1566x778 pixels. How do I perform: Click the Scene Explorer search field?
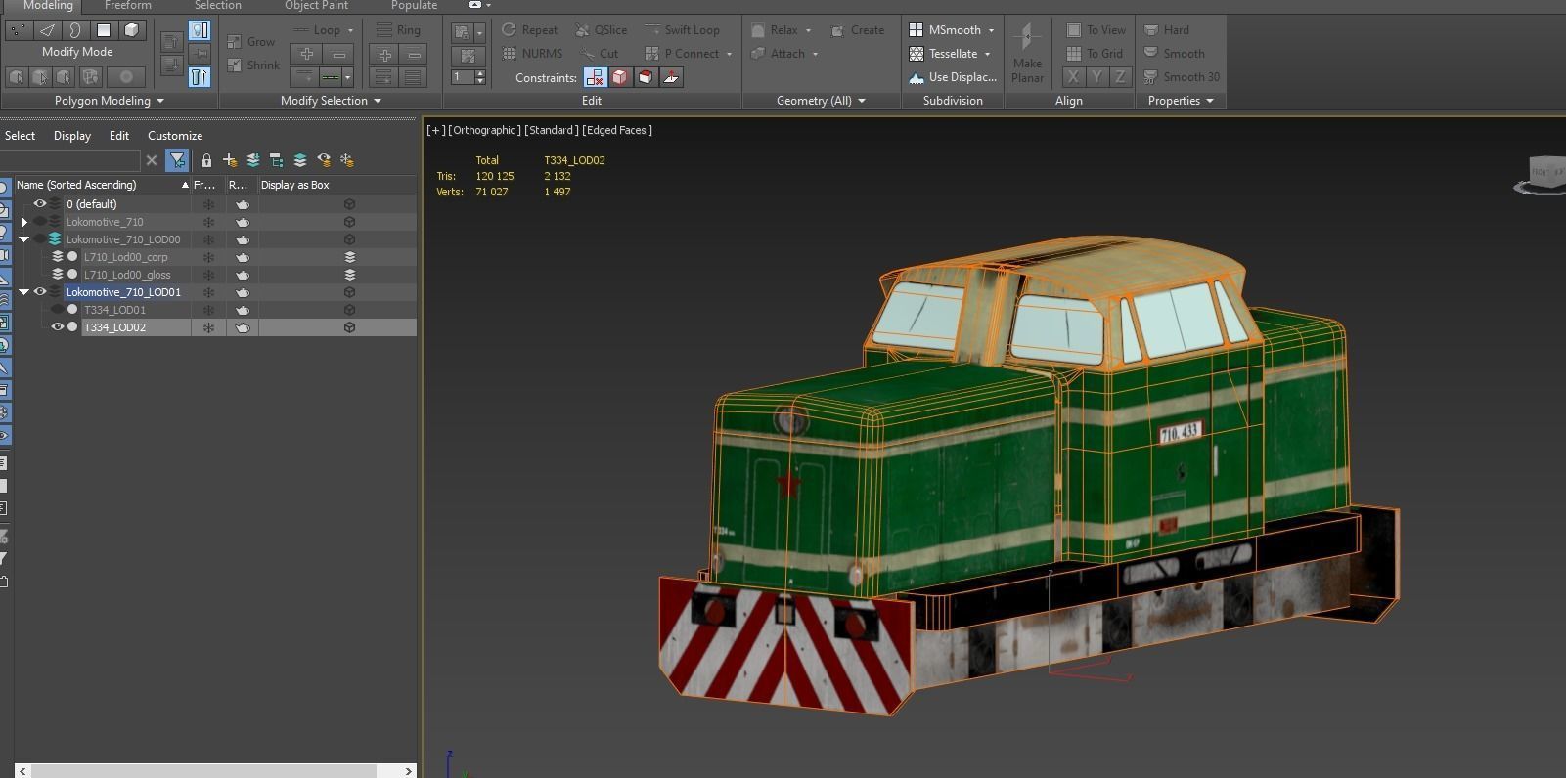pyautogui.click(x=70, y=160)
